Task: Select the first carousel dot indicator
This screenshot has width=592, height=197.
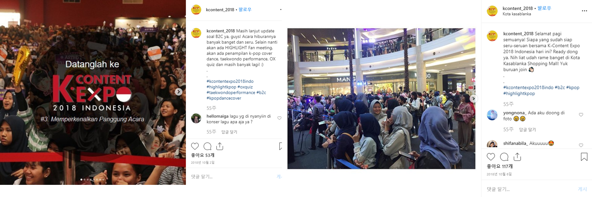Action: click(81, 179)
